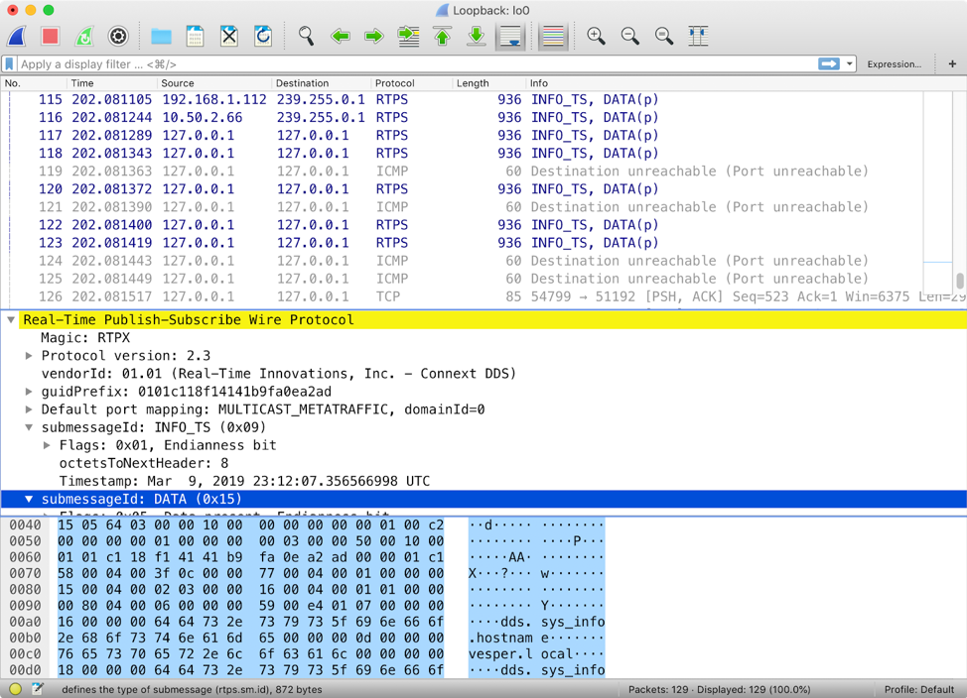The image size is (967, 698).
Task: Add a filter button with plus
Action: 952,64
